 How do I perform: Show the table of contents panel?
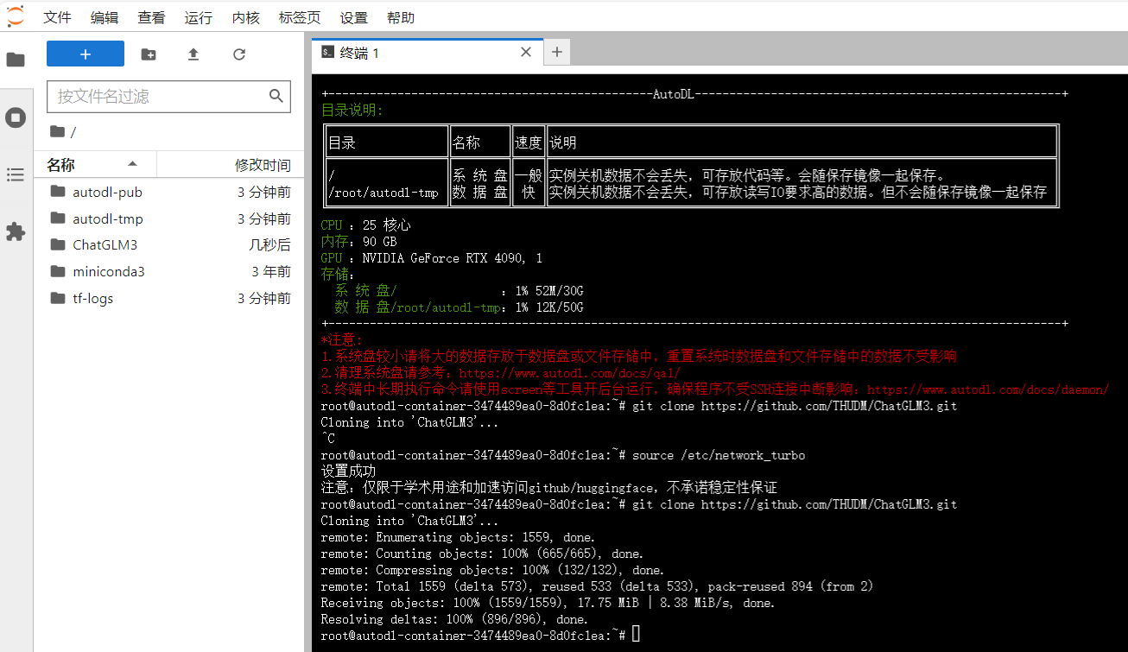[x=16, y=175]
